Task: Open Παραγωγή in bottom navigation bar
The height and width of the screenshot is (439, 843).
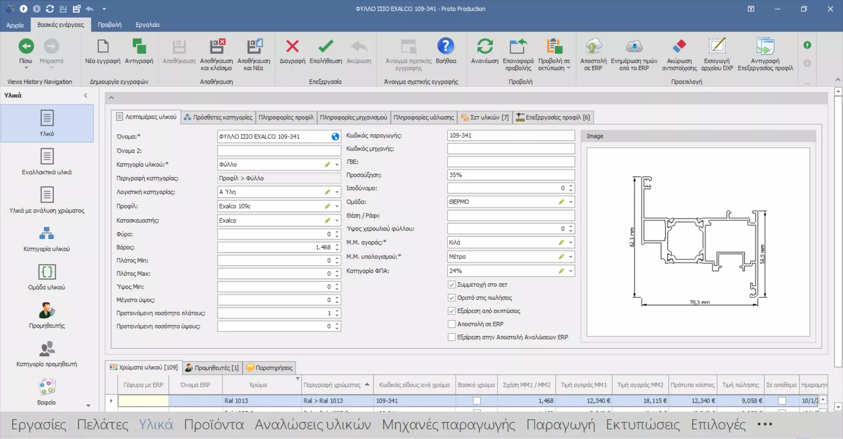Action: pos(560,425)
